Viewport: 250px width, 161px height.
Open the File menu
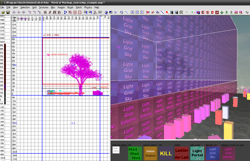point(3,7)
